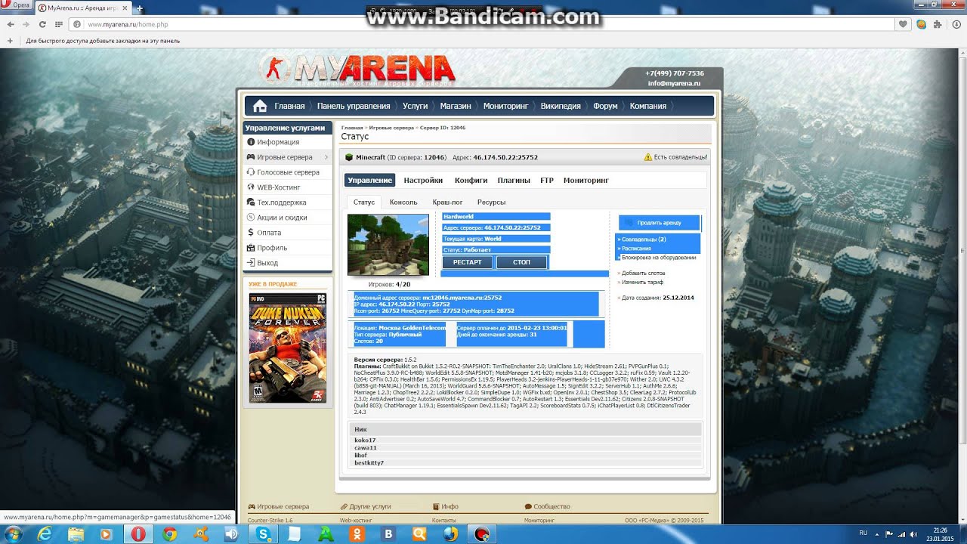The width and height of the screenshot is (967, 544).
Task: Expand Игровые сервера sidebar arrow
Action: coord(326,157)
